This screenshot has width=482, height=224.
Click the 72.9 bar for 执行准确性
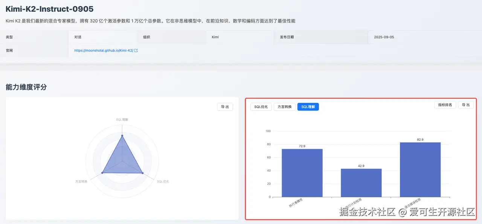302,173
